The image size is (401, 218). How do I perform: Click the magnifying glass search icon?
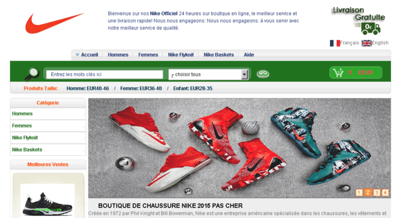32,74
